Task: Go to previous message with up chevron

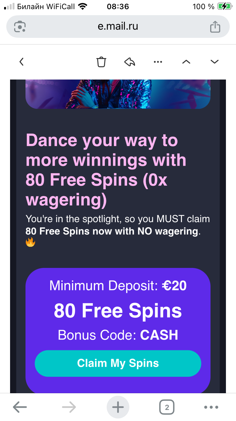Action: [186, 62]
